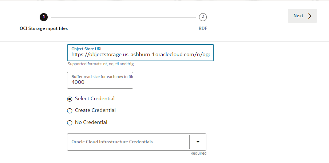The image size is (329, 163).
Task: Click the credentials dropdown triangle arrow
Action: pyautogui.click(x=198, y=142)
